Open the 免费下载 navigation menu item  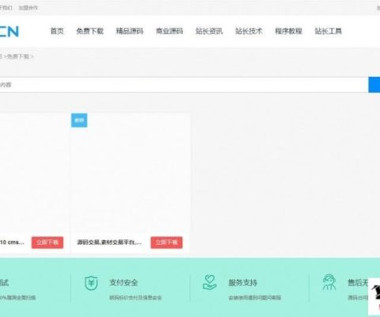(x=90, y=31)
